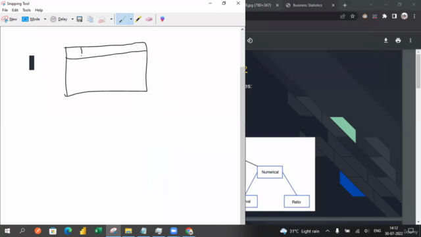Open Microsoft Store from taskbar
Image resolution: width=421 pixels, height=237 pixels.
point(53,231)
